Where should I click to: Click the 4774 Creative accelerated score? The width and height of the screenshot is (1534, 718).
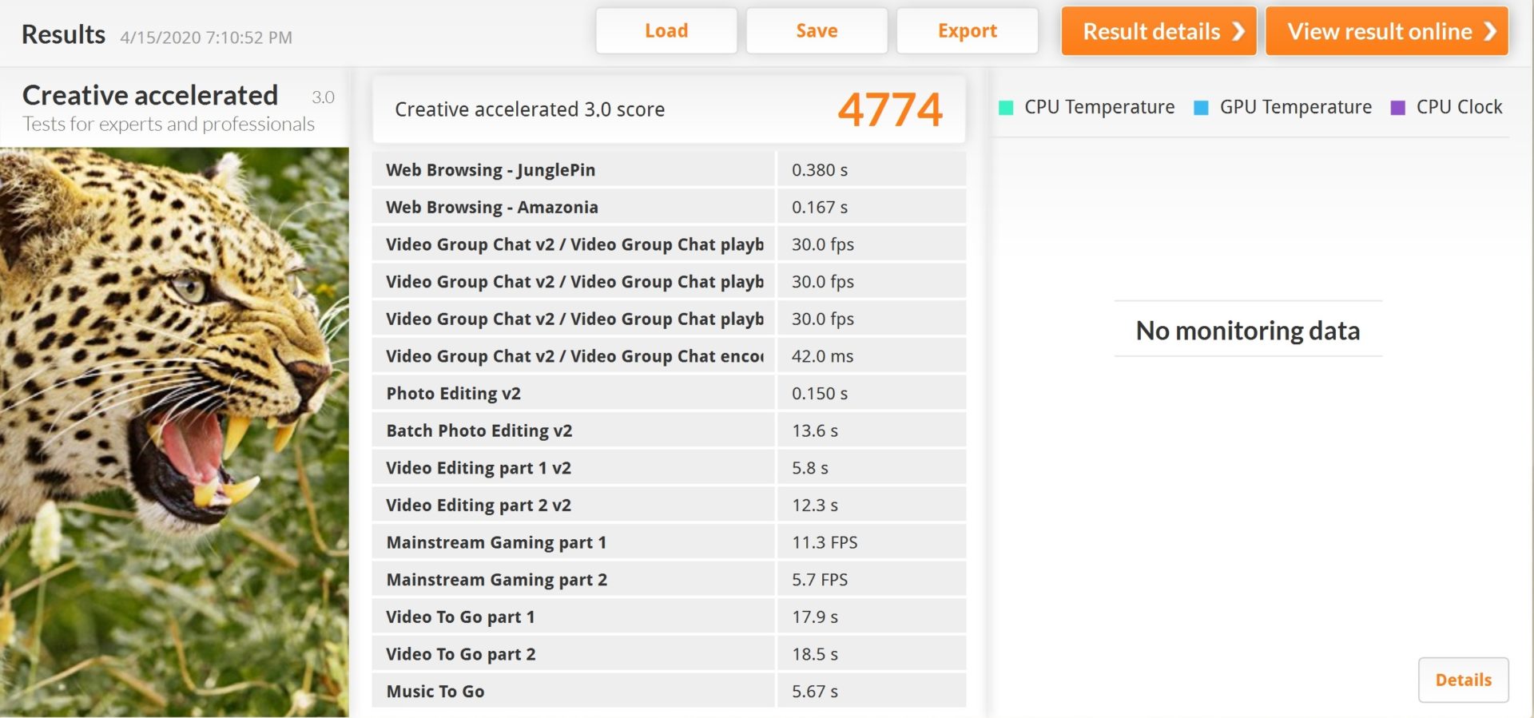point(889,109)
